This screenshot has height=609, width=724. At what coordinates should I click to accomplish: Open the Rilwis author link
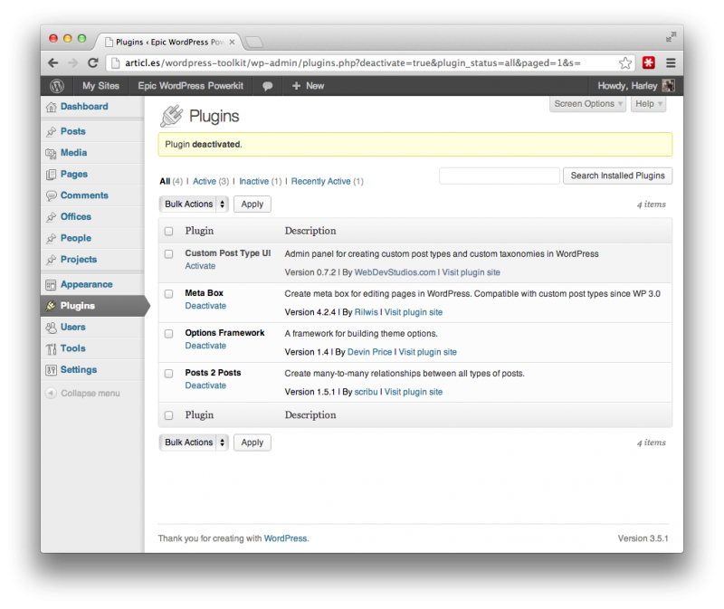(x=366, y=312)
